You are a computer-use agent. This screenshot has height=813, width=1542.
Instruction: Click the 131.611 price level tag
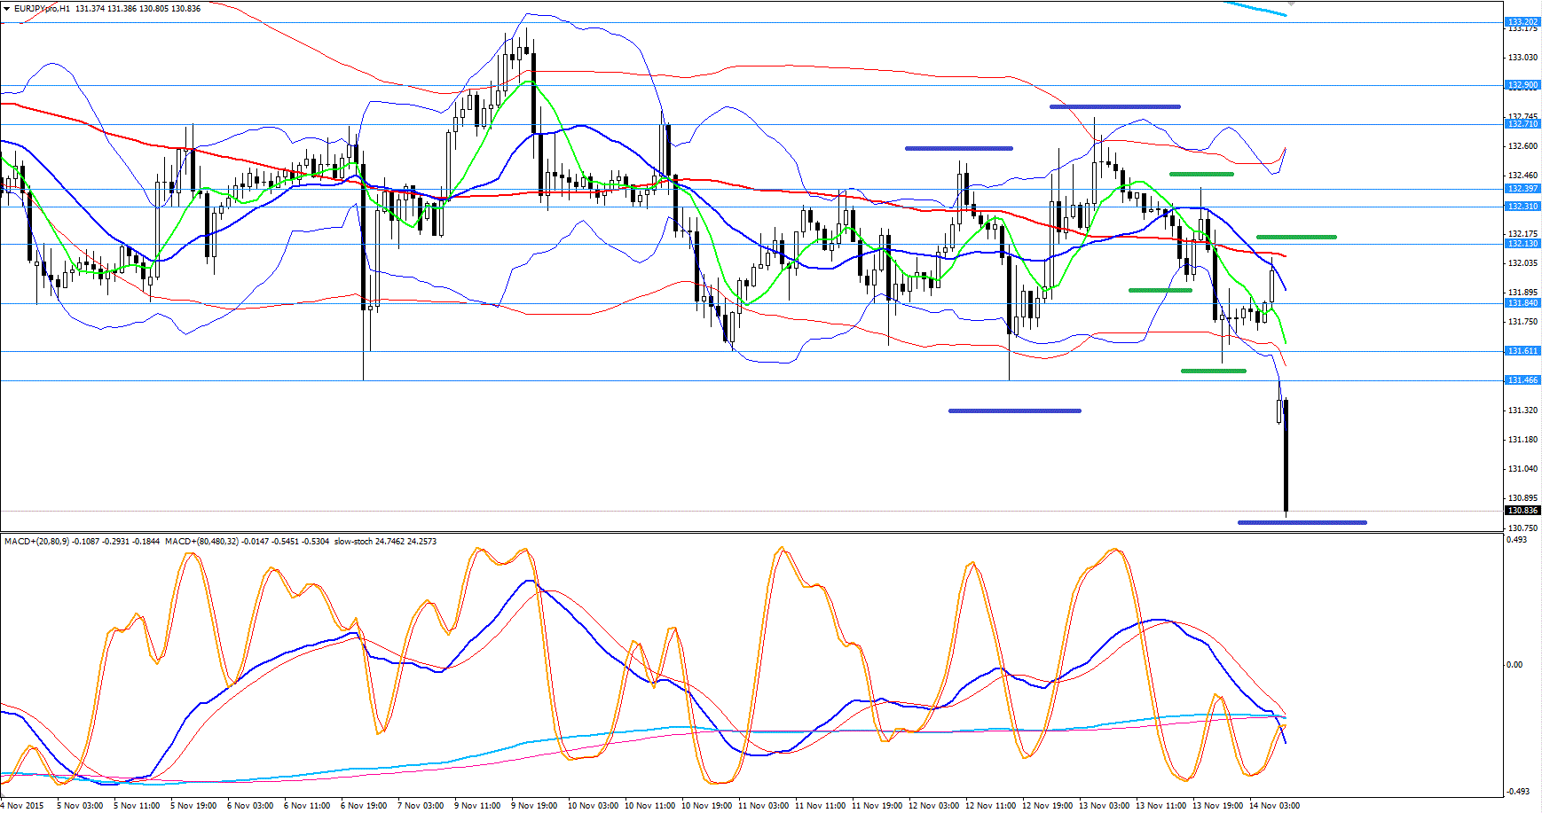[1522, 350]
